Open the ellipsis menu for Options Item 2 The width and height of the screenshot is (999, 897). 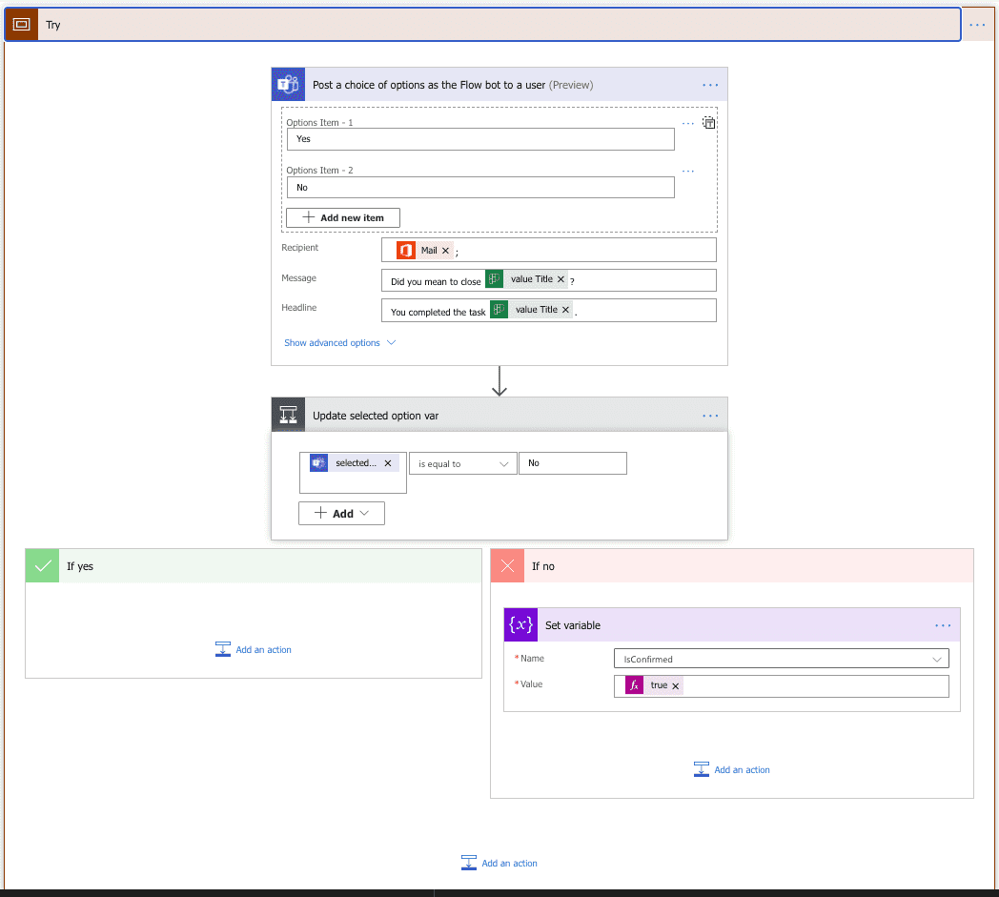pos(688,172)
